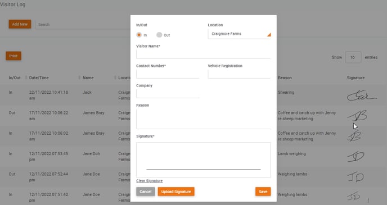Screen dimensions: 387x205
Task: Click the 12/11/2022 07:51:42 pm date cell
Action: coord(48,197)
